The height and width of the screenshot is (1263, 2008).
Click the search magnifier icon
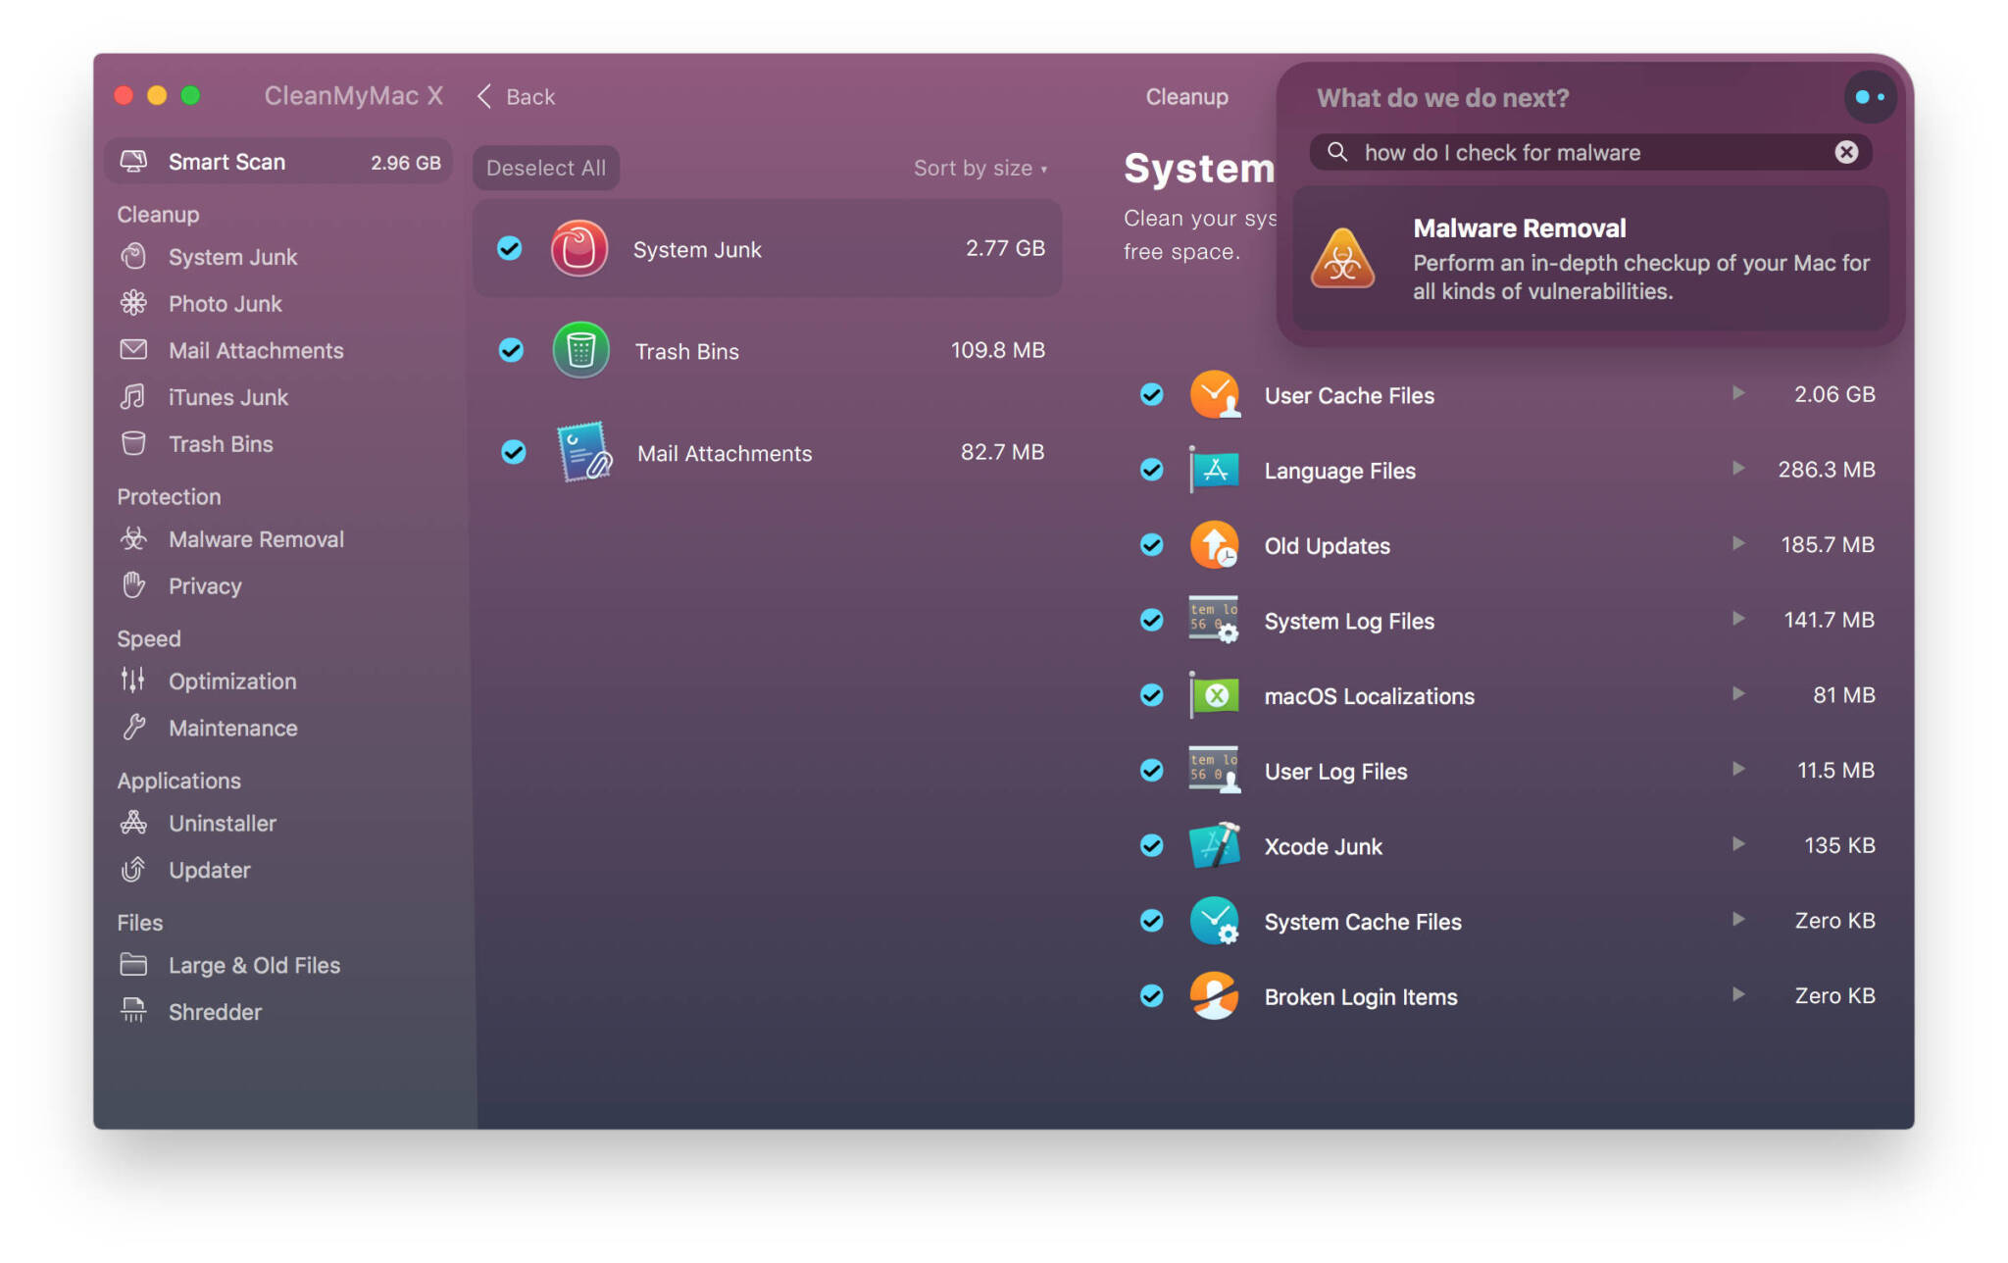1337,152
